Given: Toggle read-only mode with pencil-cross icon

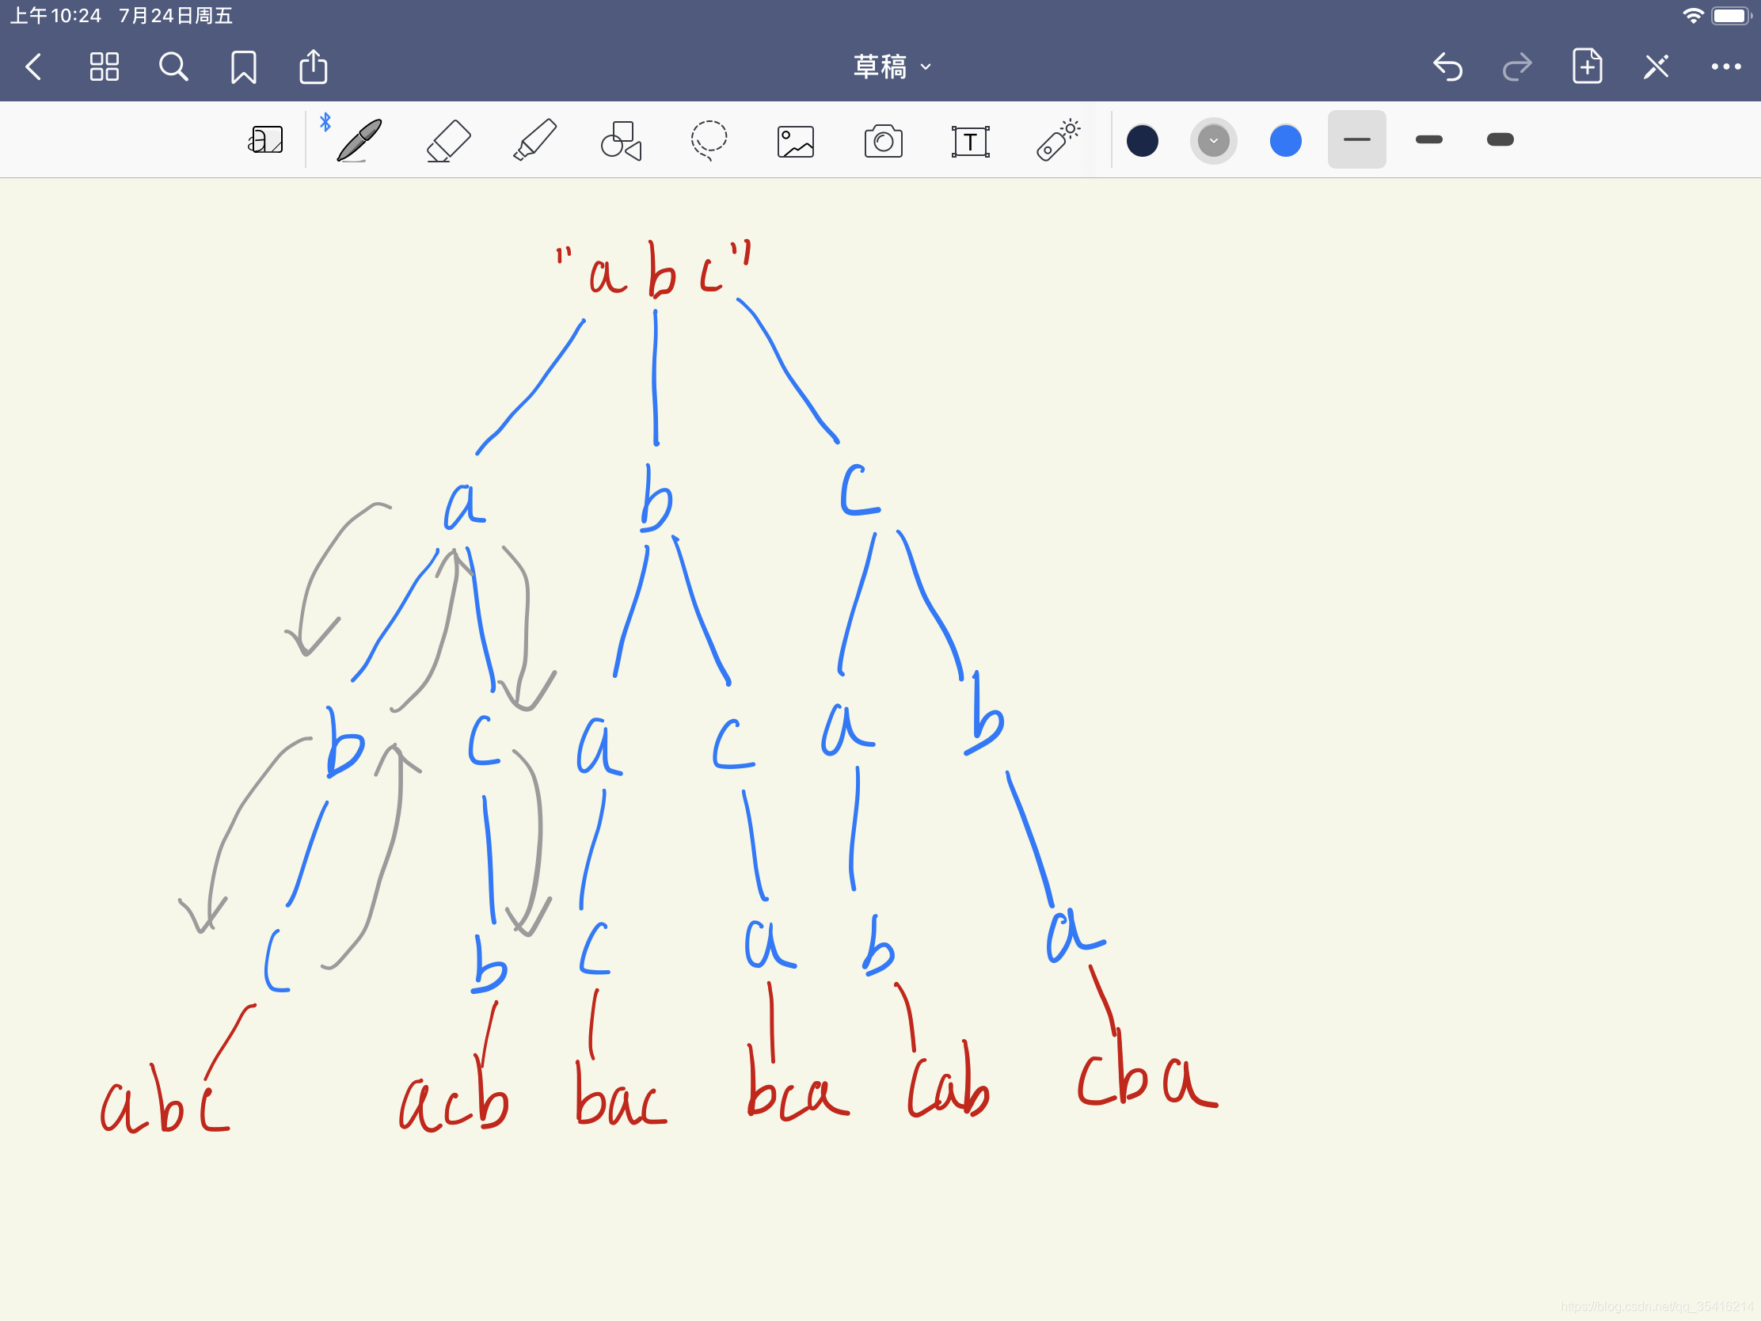Looking at the screenshot, I should [1656, 67].
